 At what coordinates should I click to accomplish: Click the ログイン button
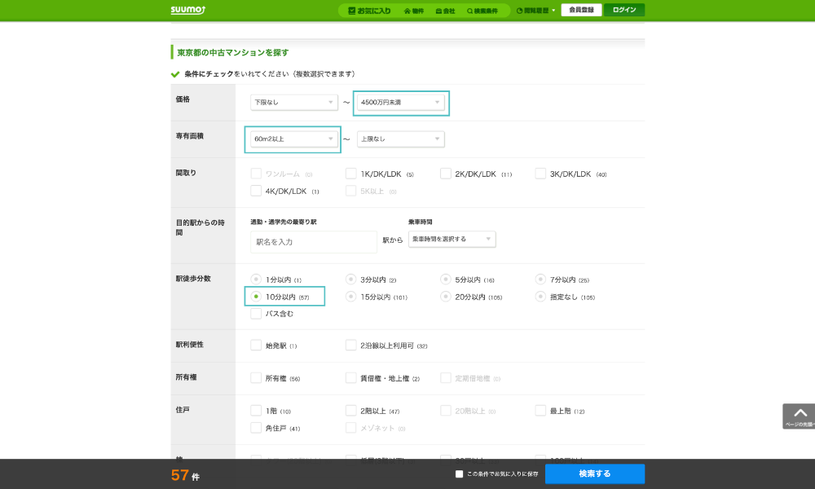(624, 10)
